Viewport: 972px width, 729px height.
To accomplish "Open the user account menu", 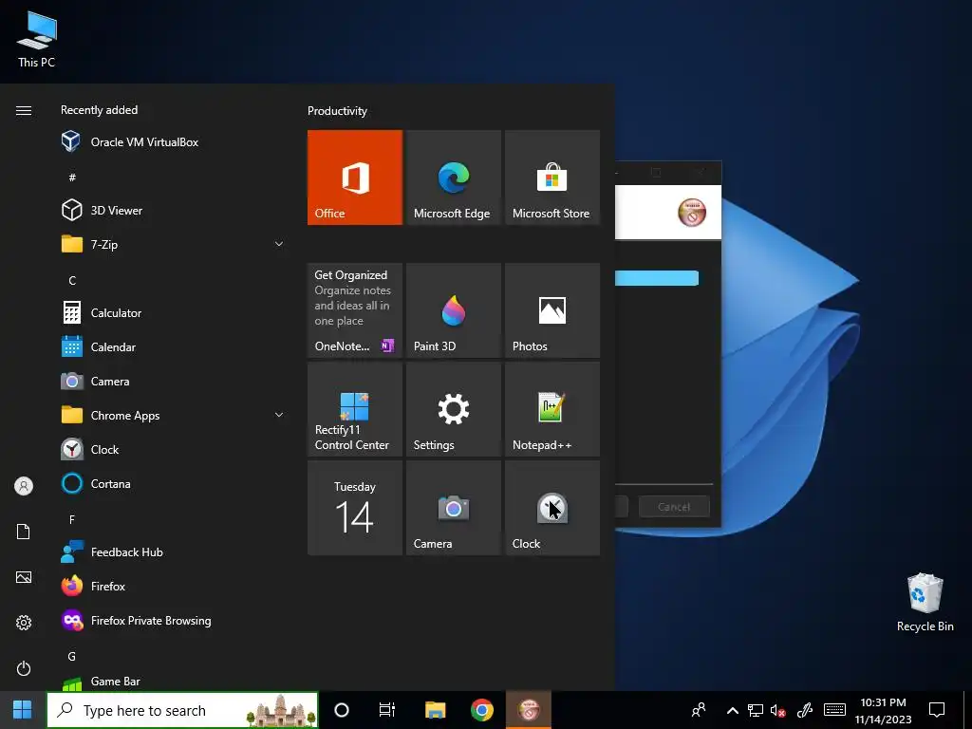I will (24, 486).
